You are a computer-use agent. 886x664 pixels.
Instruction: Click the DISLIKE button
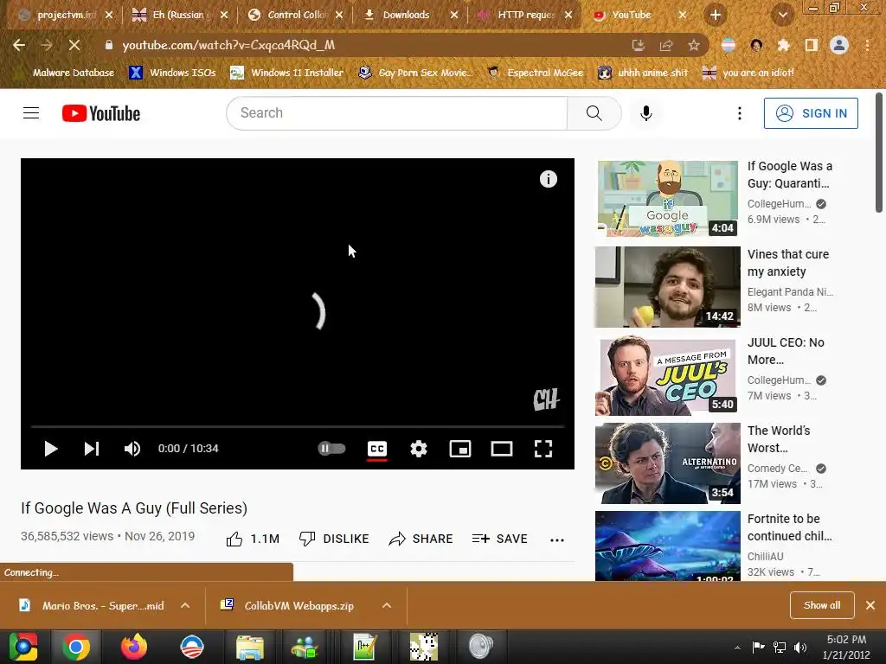(334, 539)
